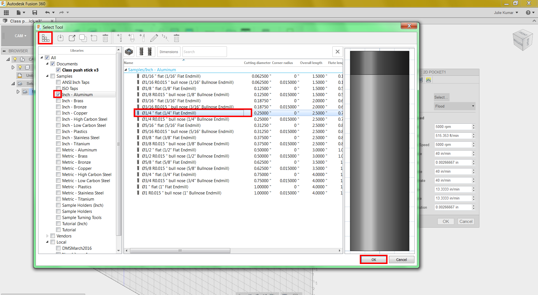Expand the Vendors tree node
This screenshot has height=295, width=538.
(47, 236)
